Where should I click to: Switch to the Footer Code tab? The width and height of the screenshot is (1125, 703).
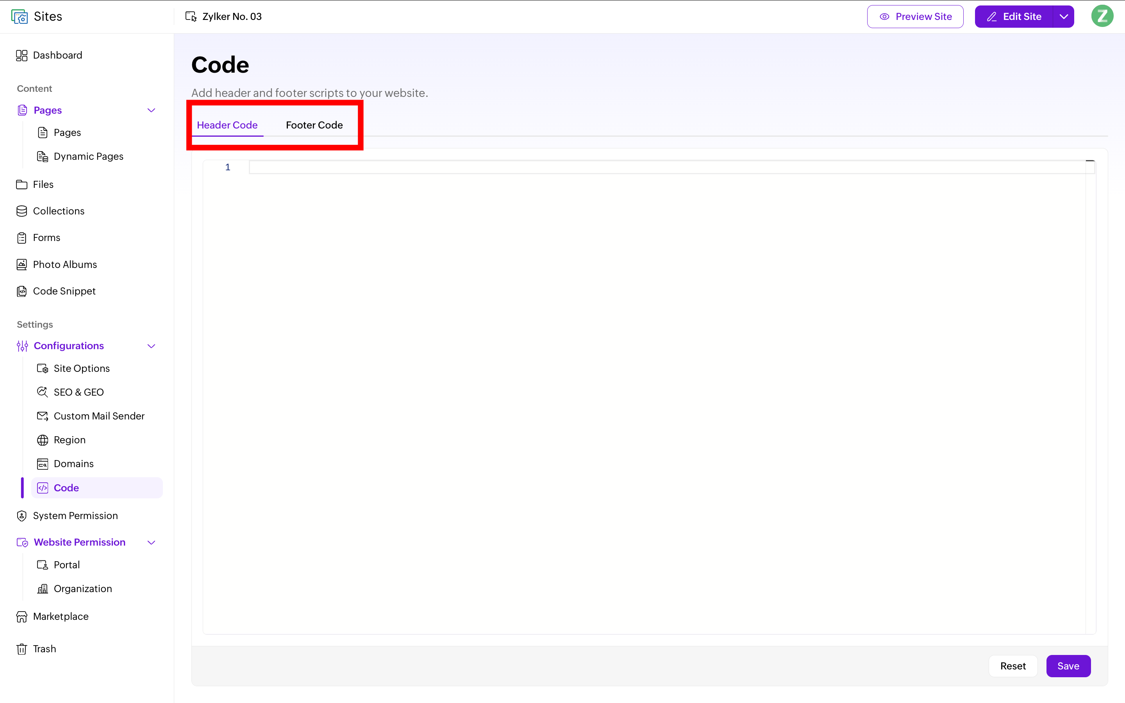[x=314, y=125]
